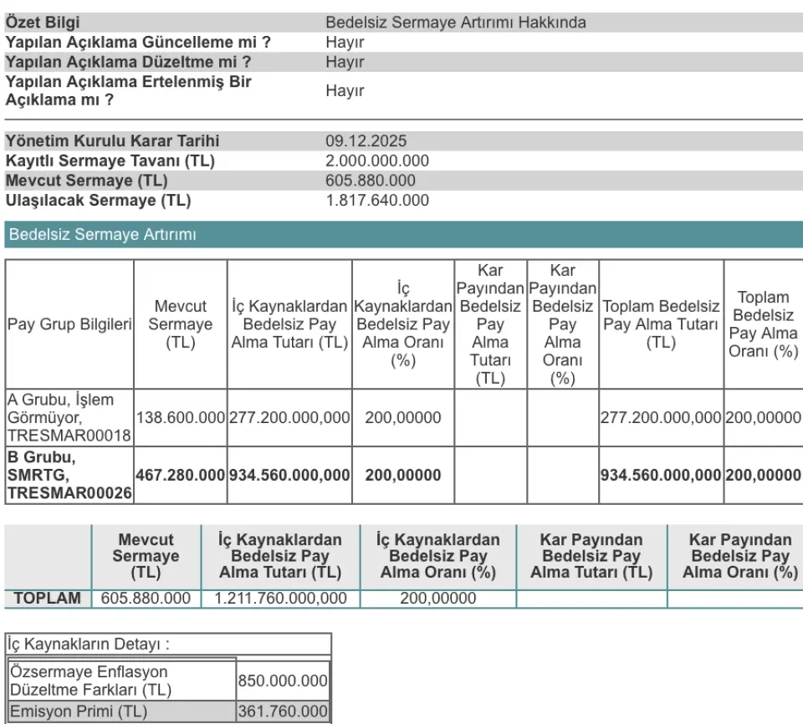Select the 'Mevcut Sermaye (TL)' value 605.880.000 in summary
The width and height of the screenshot is (803, 724).
tap(371, 181)
